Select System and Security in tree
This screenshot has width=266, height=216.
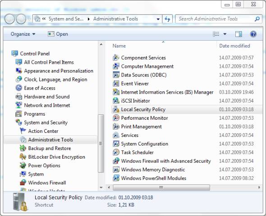(x=46, y=122)
